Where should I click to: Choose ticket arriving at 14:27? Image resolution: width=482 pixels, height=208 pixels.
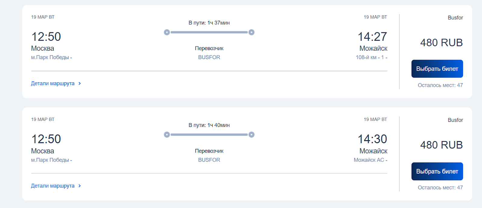tap(437, 69)
